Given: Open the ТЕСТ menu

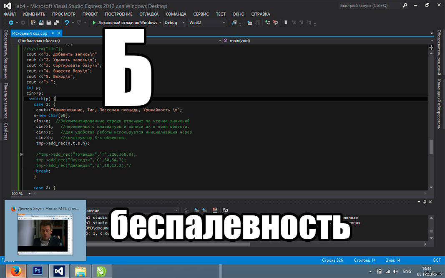Looking at the screenshot, I should coord(221,14).
